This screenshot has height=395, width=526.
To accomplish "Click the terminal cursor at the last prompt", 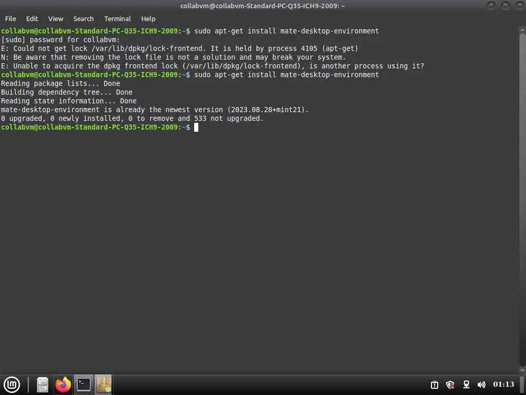I will coord(196,128).
